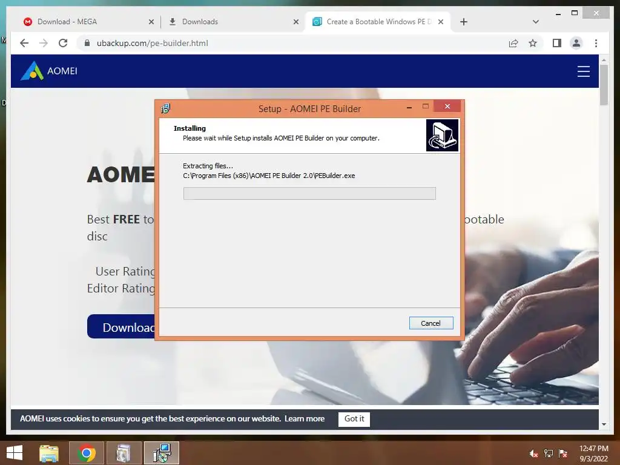Open the network status tray icon

click(x=549, y=453)
